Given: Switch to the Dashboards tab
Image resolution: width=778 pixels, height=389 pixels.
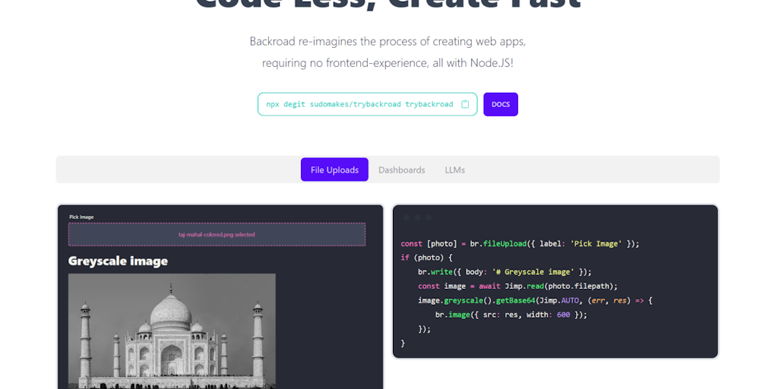Looking at the screenshot, I should click(402, 169).
